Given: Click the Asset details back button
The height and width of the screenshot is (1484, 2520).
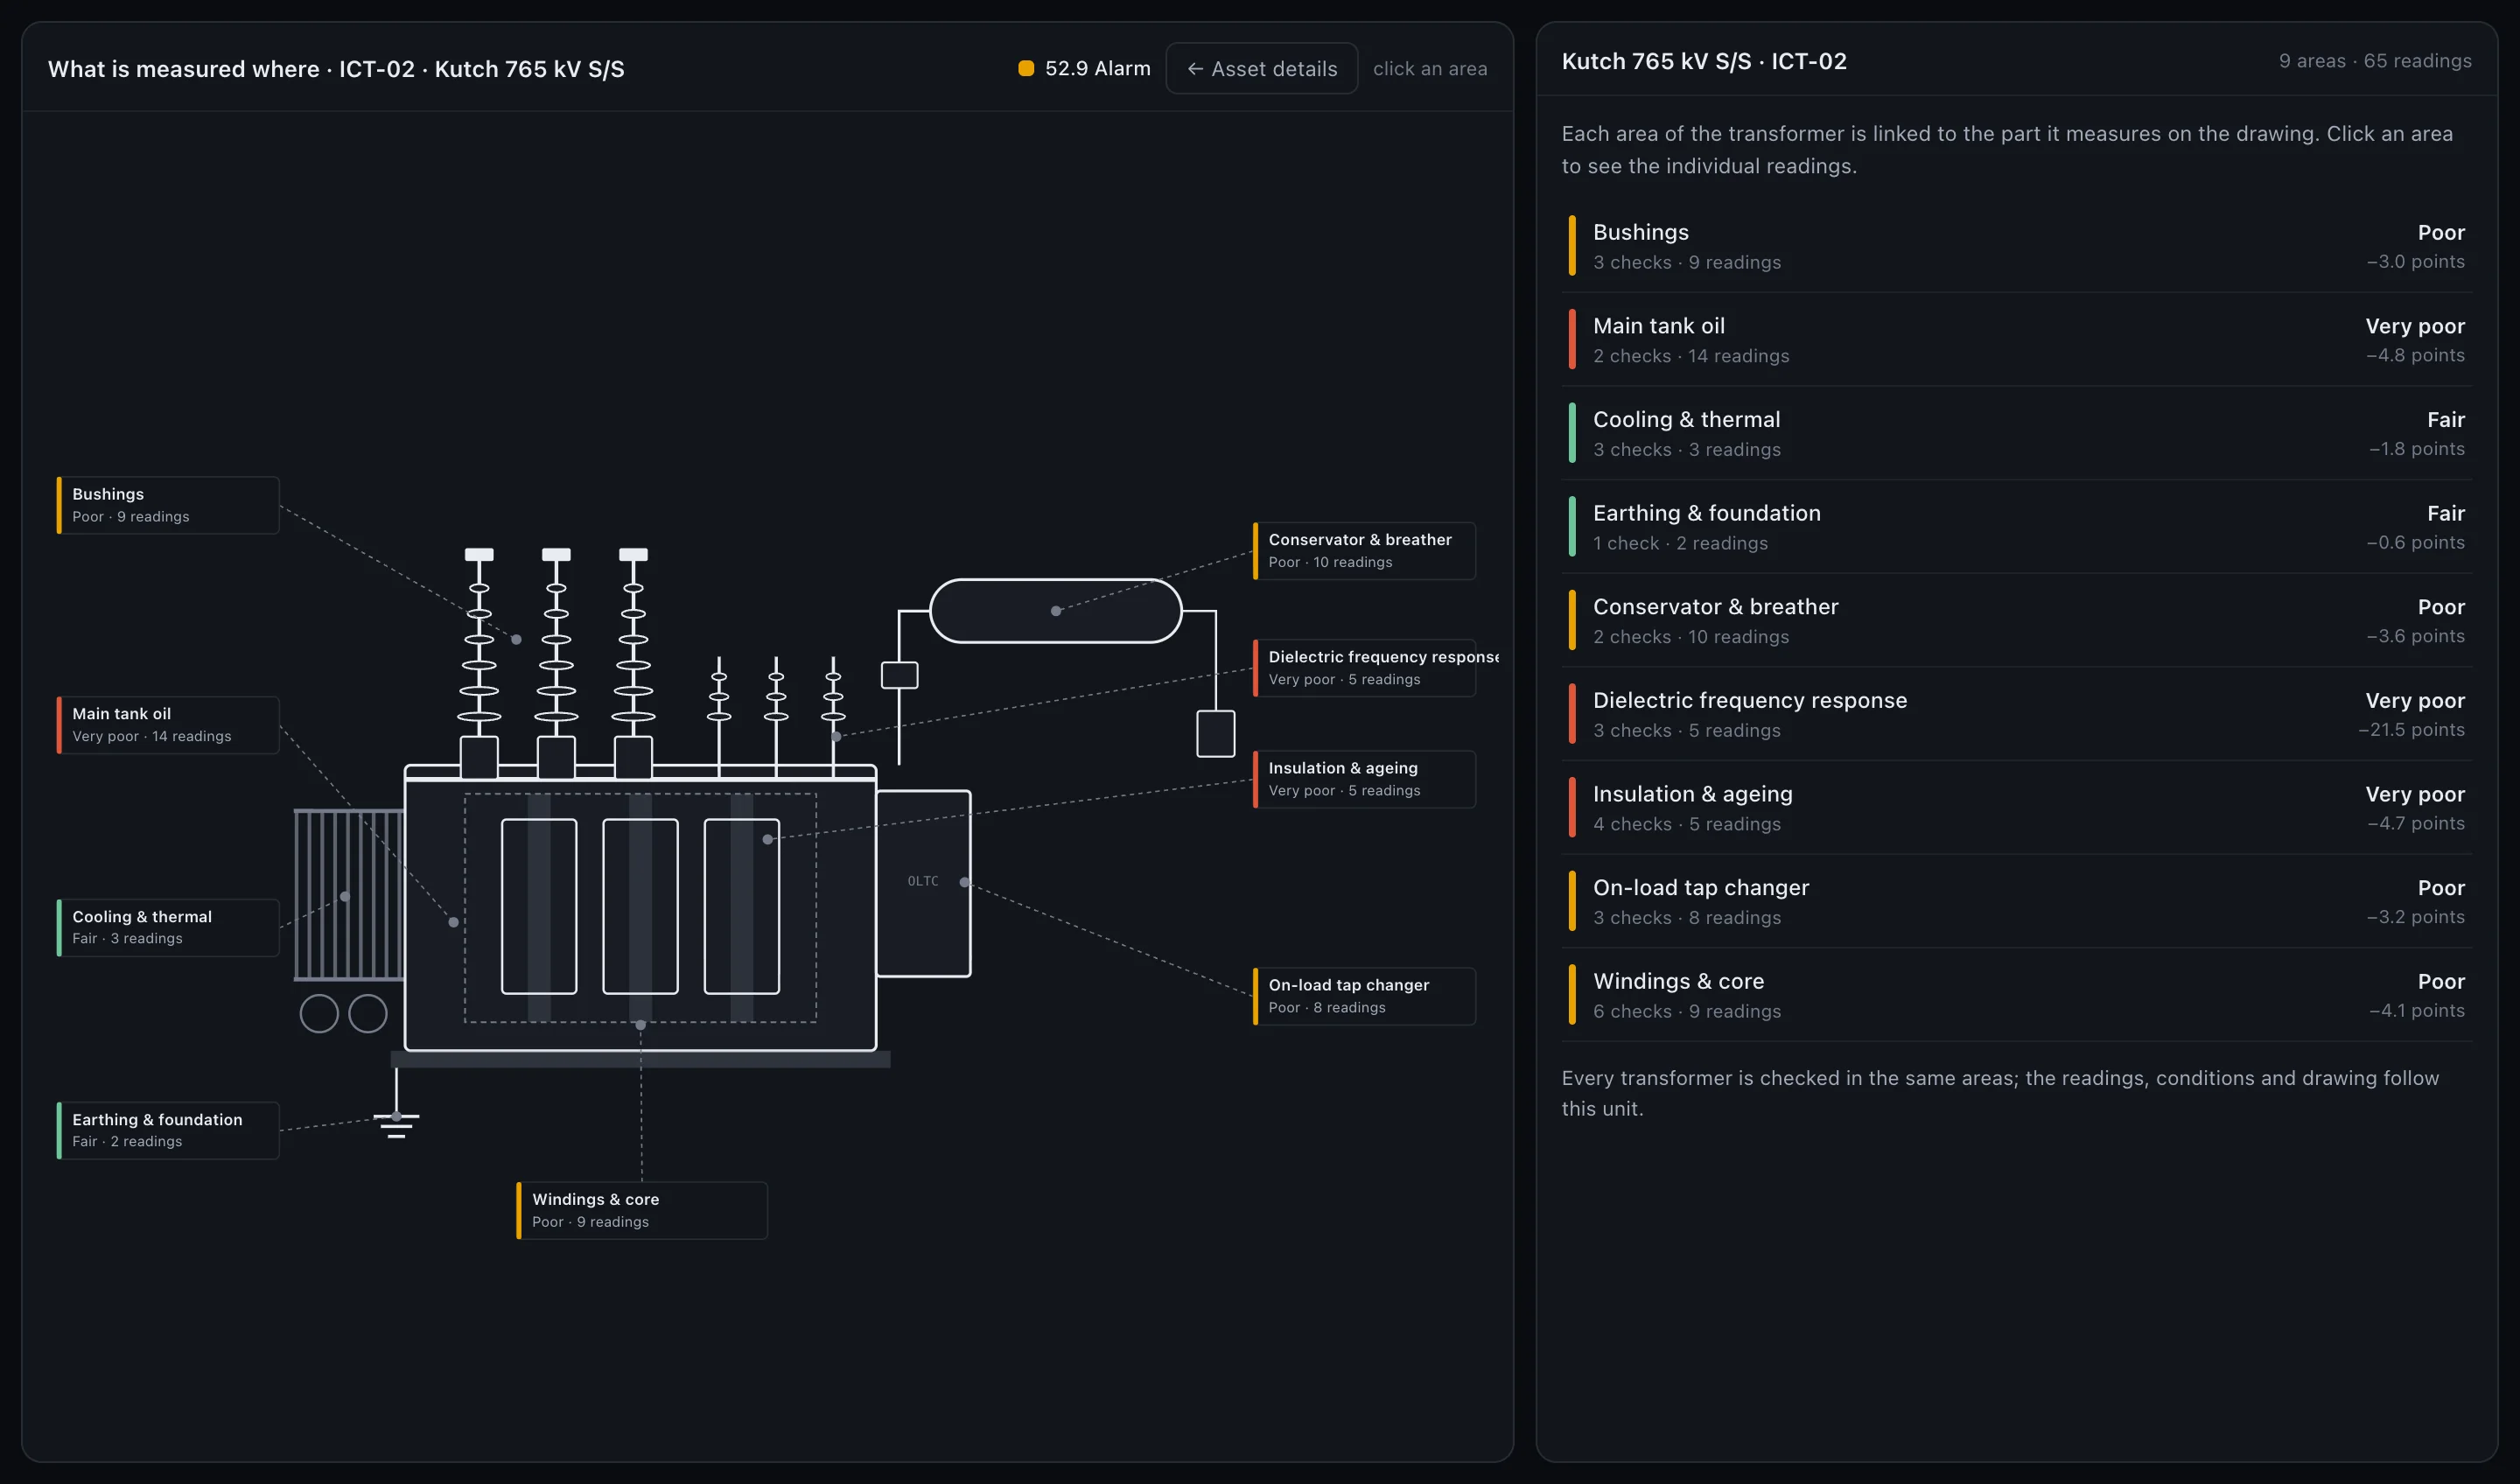Looking at the screenshot, I should (1261, 68).
